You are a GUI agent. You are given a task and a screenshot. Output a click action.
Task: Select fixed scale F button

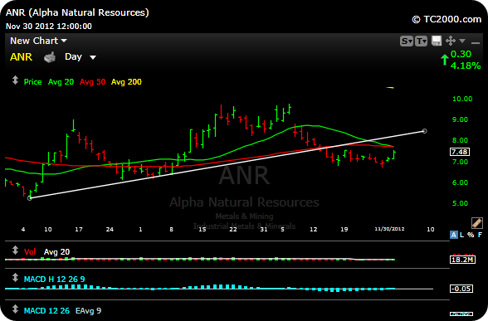480,235
